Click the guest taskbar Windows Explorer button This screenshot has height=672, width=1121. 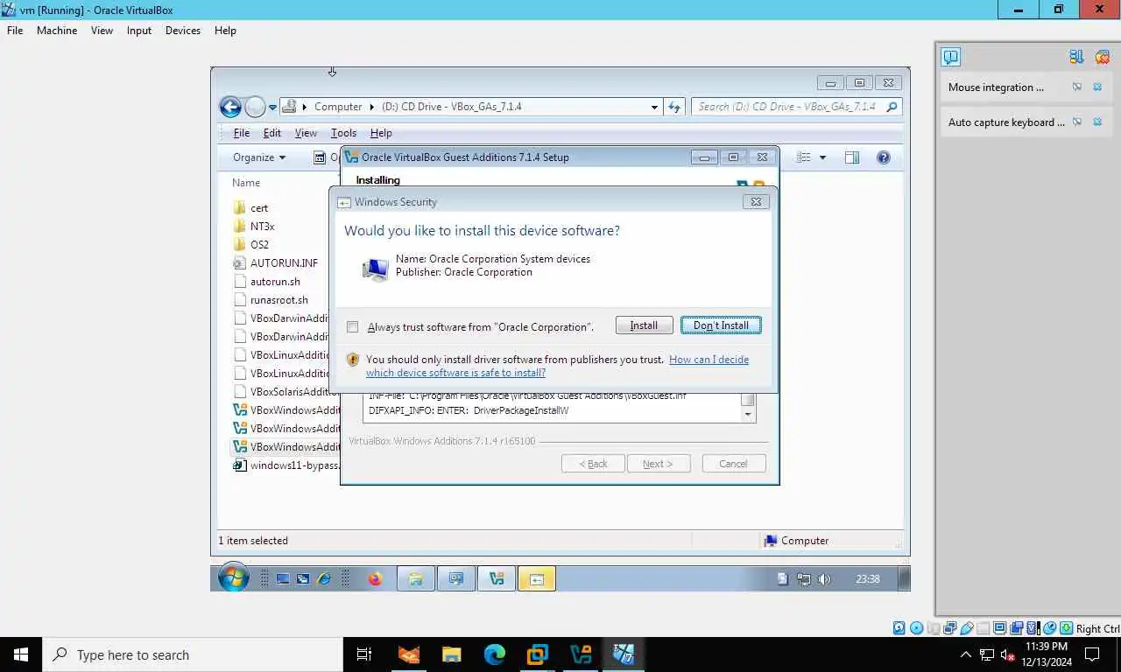tap(416, 578)
